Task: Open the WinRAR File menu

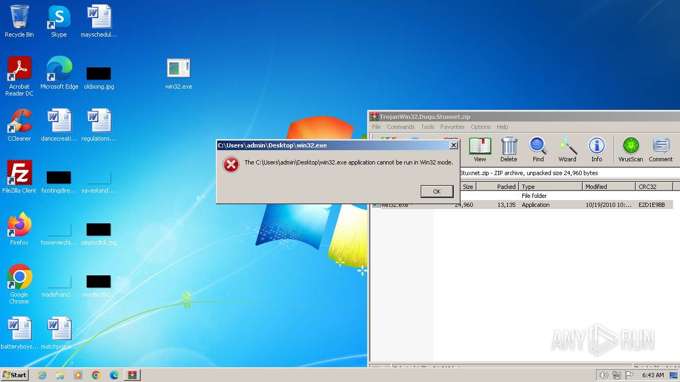Action: click(x=376, y=127)
